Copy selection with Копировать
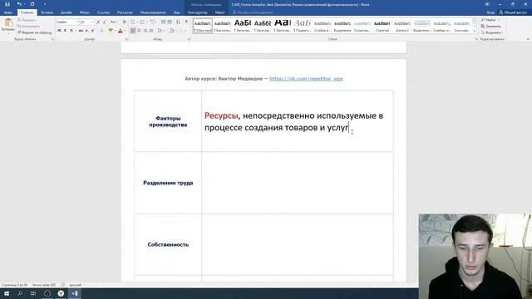 point(28,26)
